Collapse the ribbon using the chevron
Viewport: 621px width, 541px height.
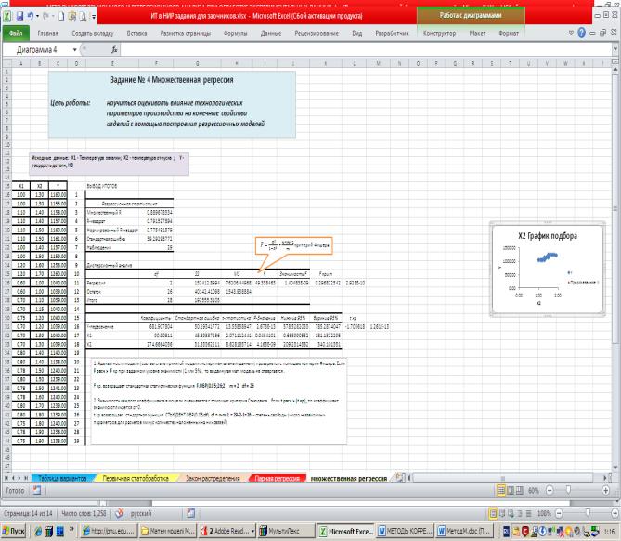point(570,33)
